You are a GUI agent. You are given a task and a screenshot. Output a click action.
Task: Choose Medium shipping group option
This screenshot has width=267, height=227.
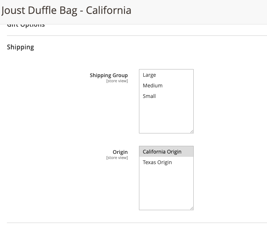152,86
